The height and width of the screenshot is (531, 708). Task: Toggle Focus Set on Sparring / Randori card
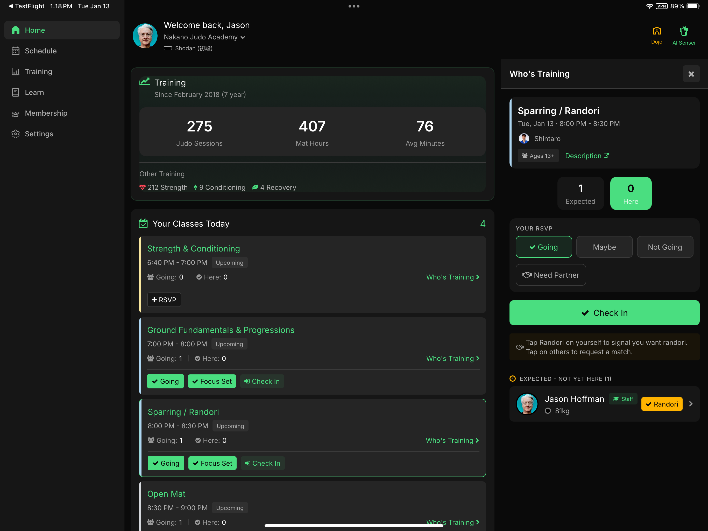tap(212, 463)
